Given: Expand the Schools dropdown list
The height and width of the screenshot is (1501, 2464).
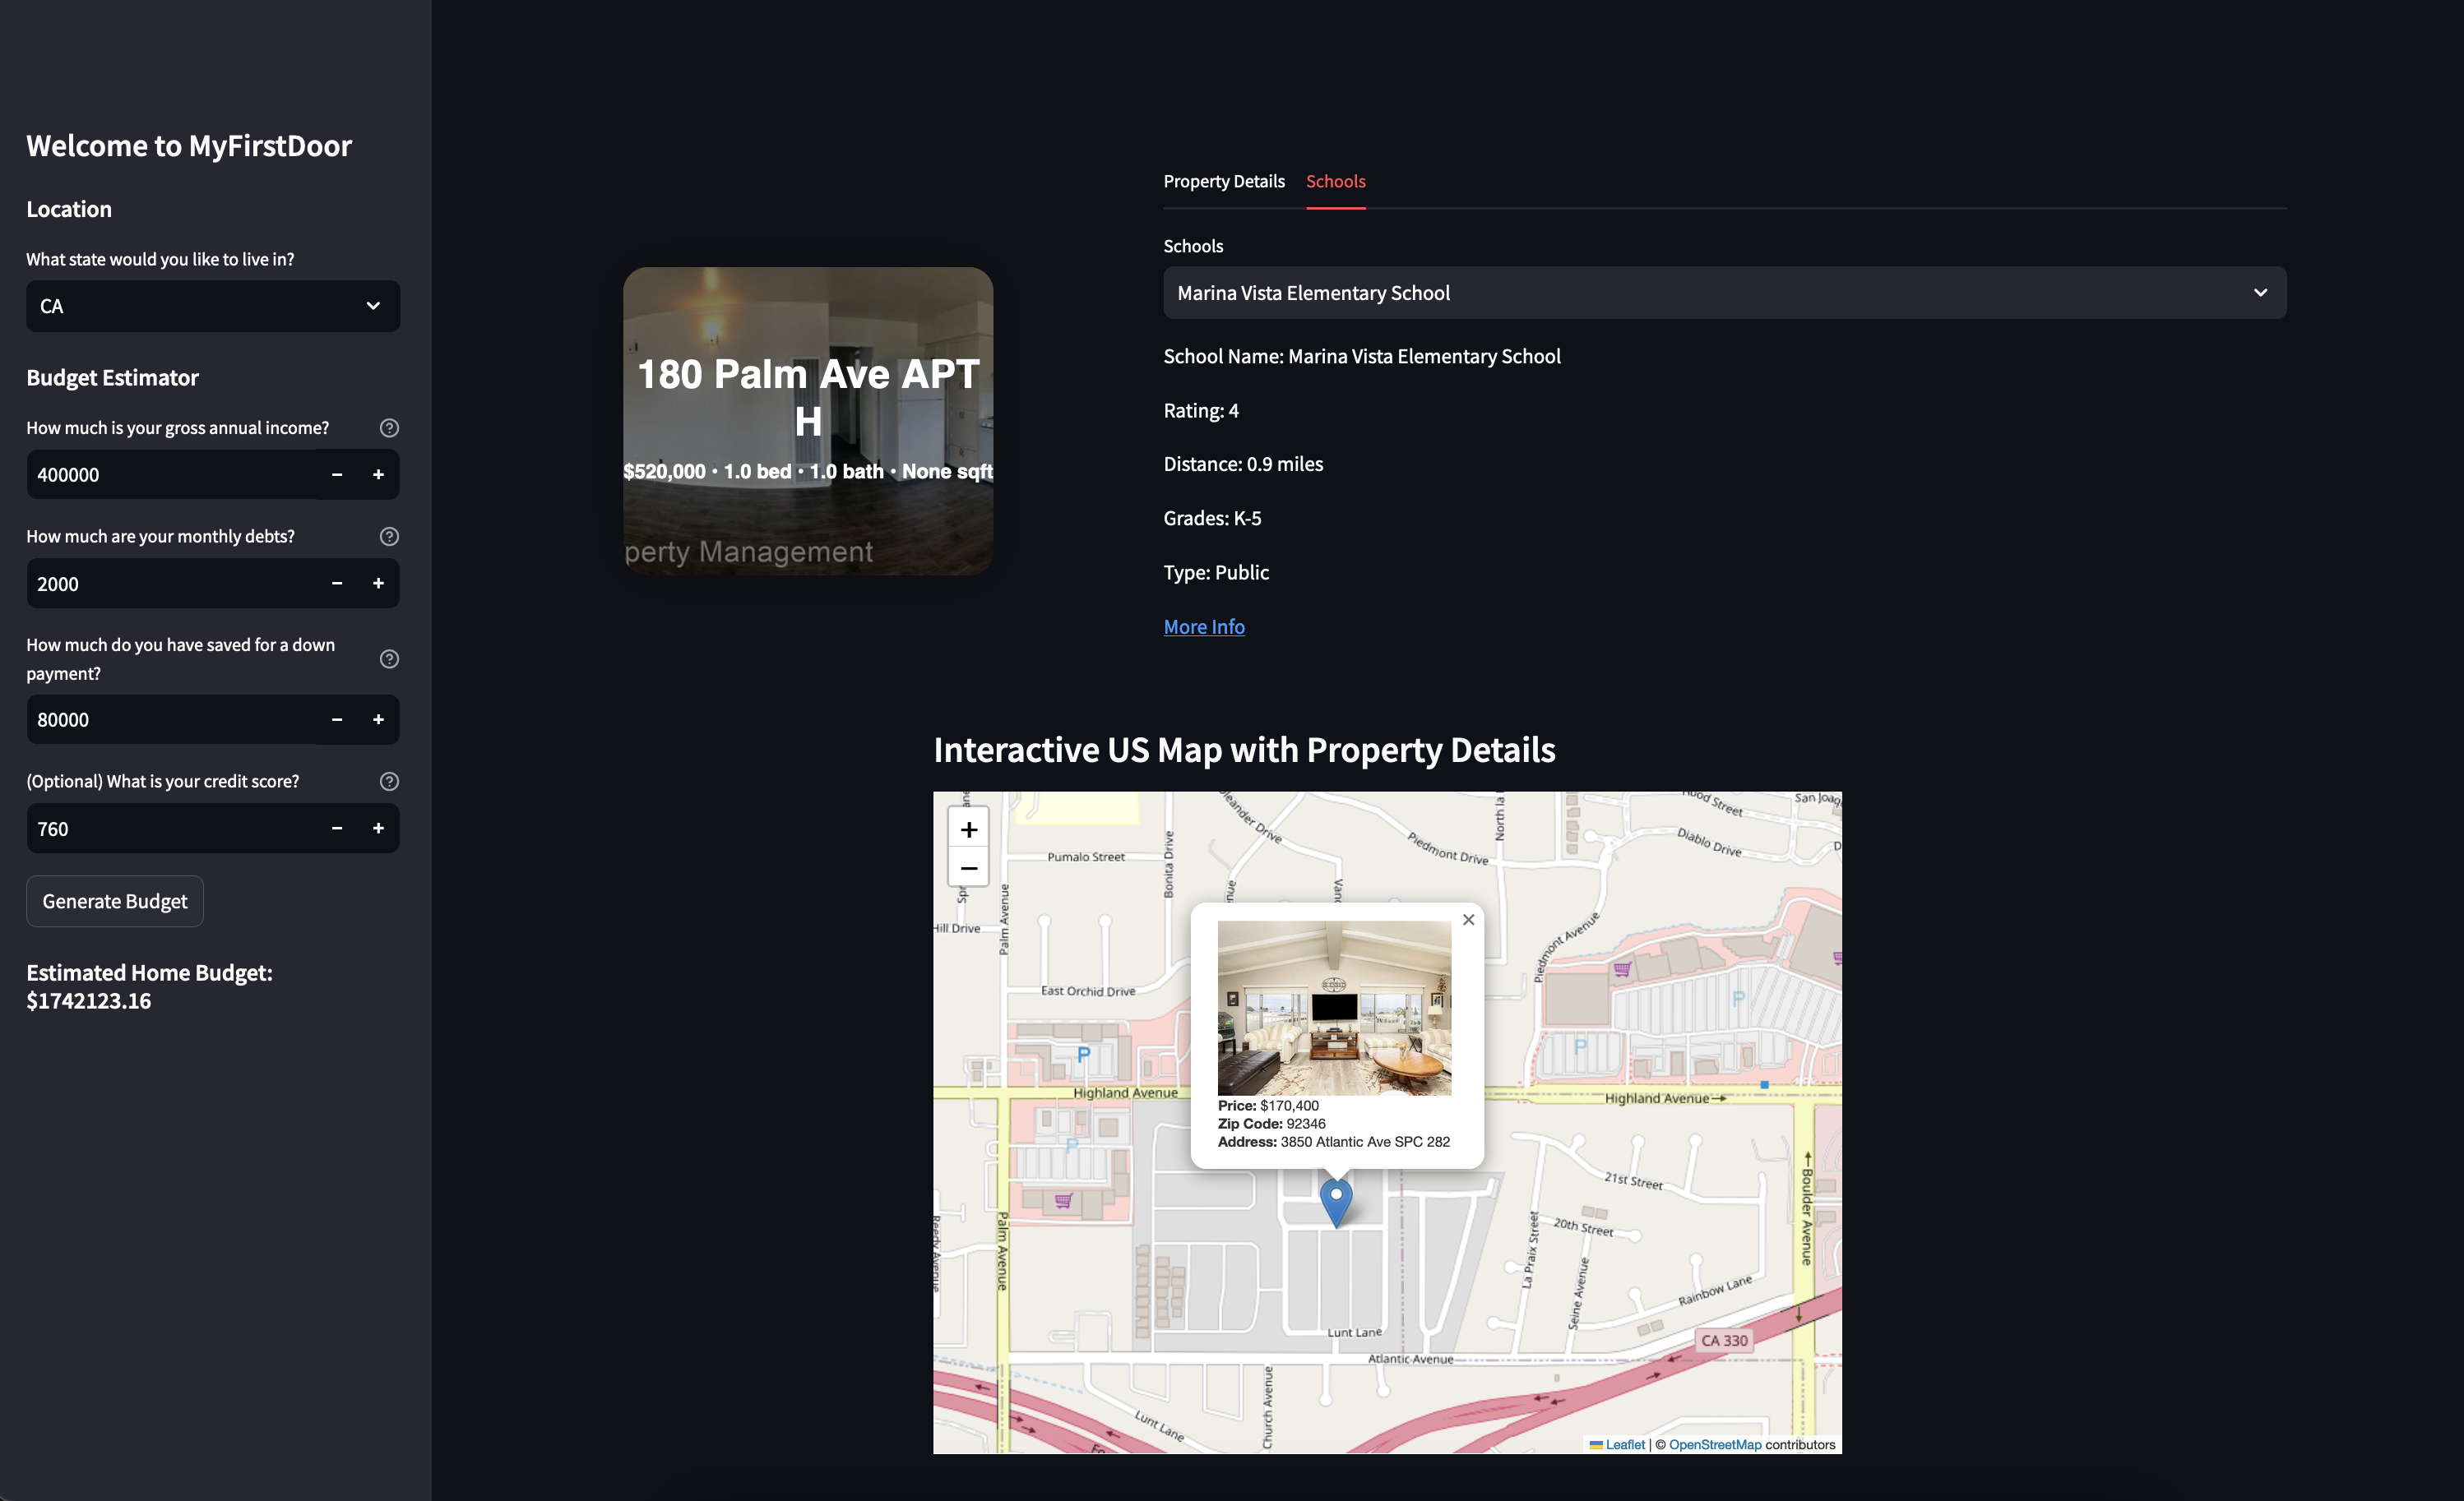Looking at the screenshot, I should coord(1724,293).
